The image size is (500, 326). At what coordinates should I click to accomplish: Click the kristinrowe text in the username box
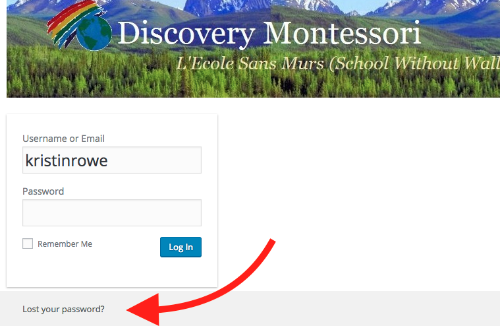point(67,160)
